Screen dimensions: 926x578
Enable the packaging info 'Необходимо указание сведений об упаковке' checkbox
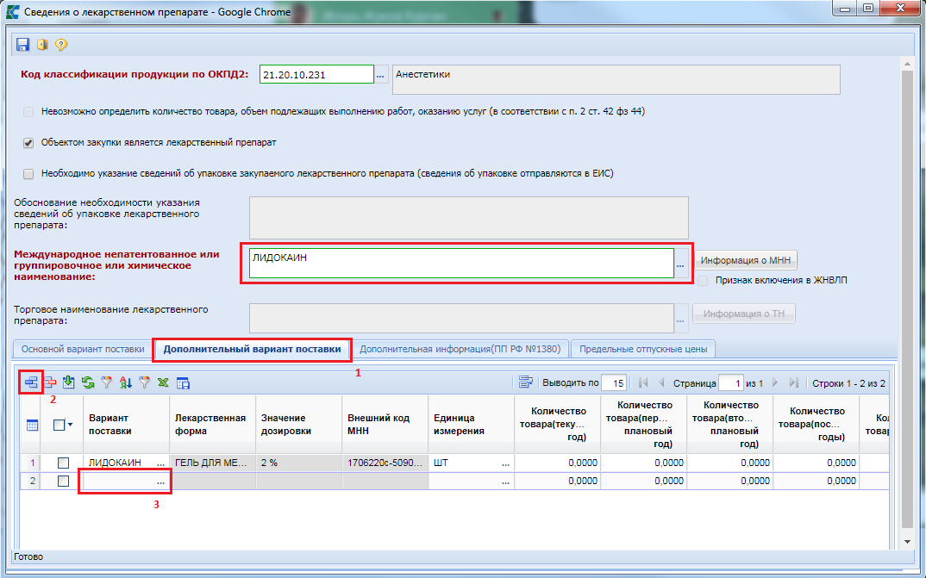[x=28, y=173]
